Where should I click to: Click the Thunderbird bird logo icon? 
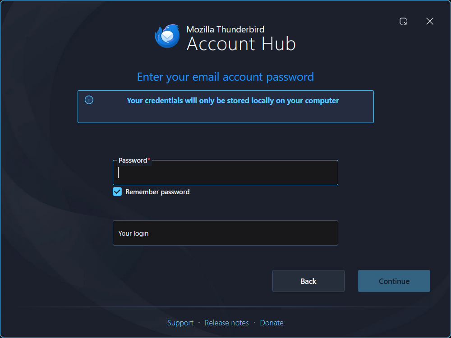(167, 36)
